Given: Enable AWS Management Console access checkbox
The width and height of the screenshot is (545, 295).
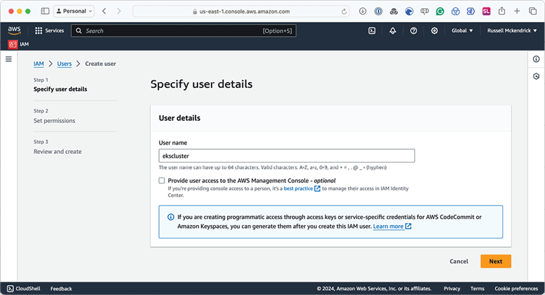Looking at the screenshot, I should [162, 181].
